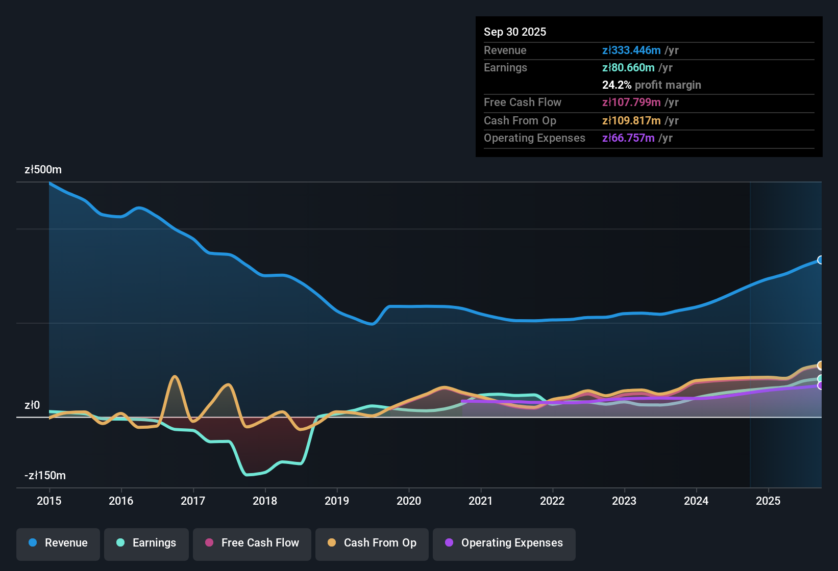Expand the Cash From Op legend entry
838x571 pixels.
pyautogui.click(x=372, y=543)
